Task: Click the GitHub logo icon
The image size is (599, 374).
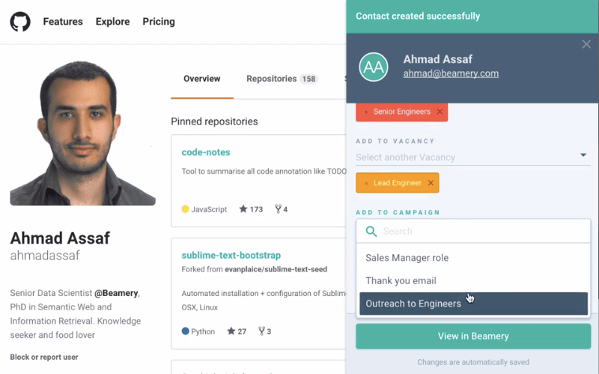Action: tap(20, 22)
